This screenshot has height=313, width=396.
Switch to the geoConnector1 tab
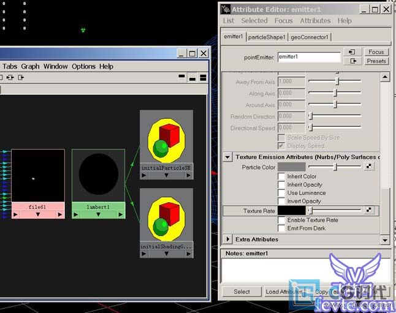coord(310,37)
